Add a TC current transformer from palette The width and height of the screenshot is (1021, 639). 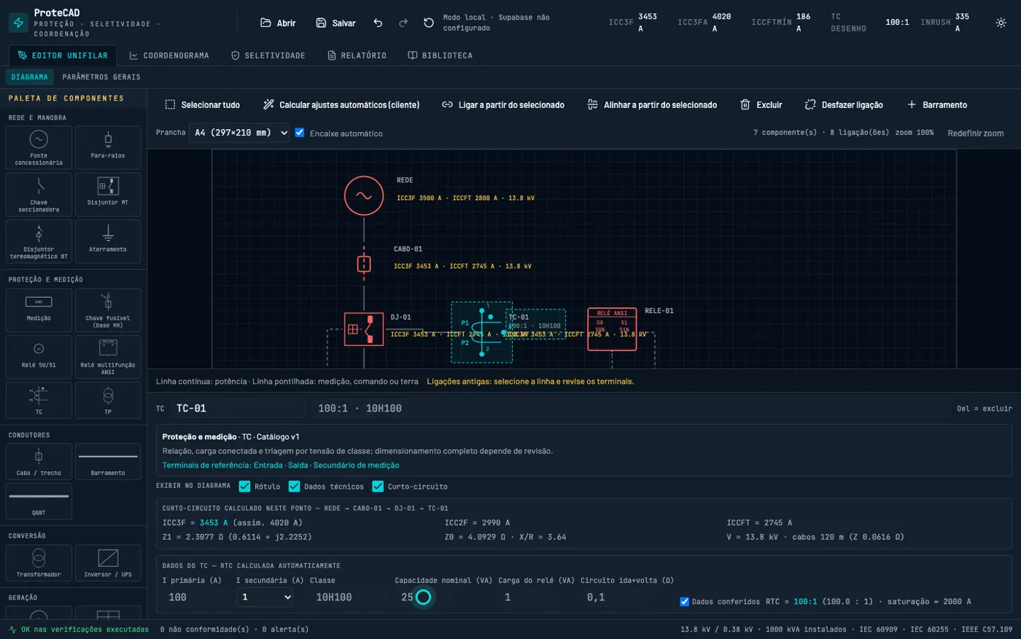(39, 400)
